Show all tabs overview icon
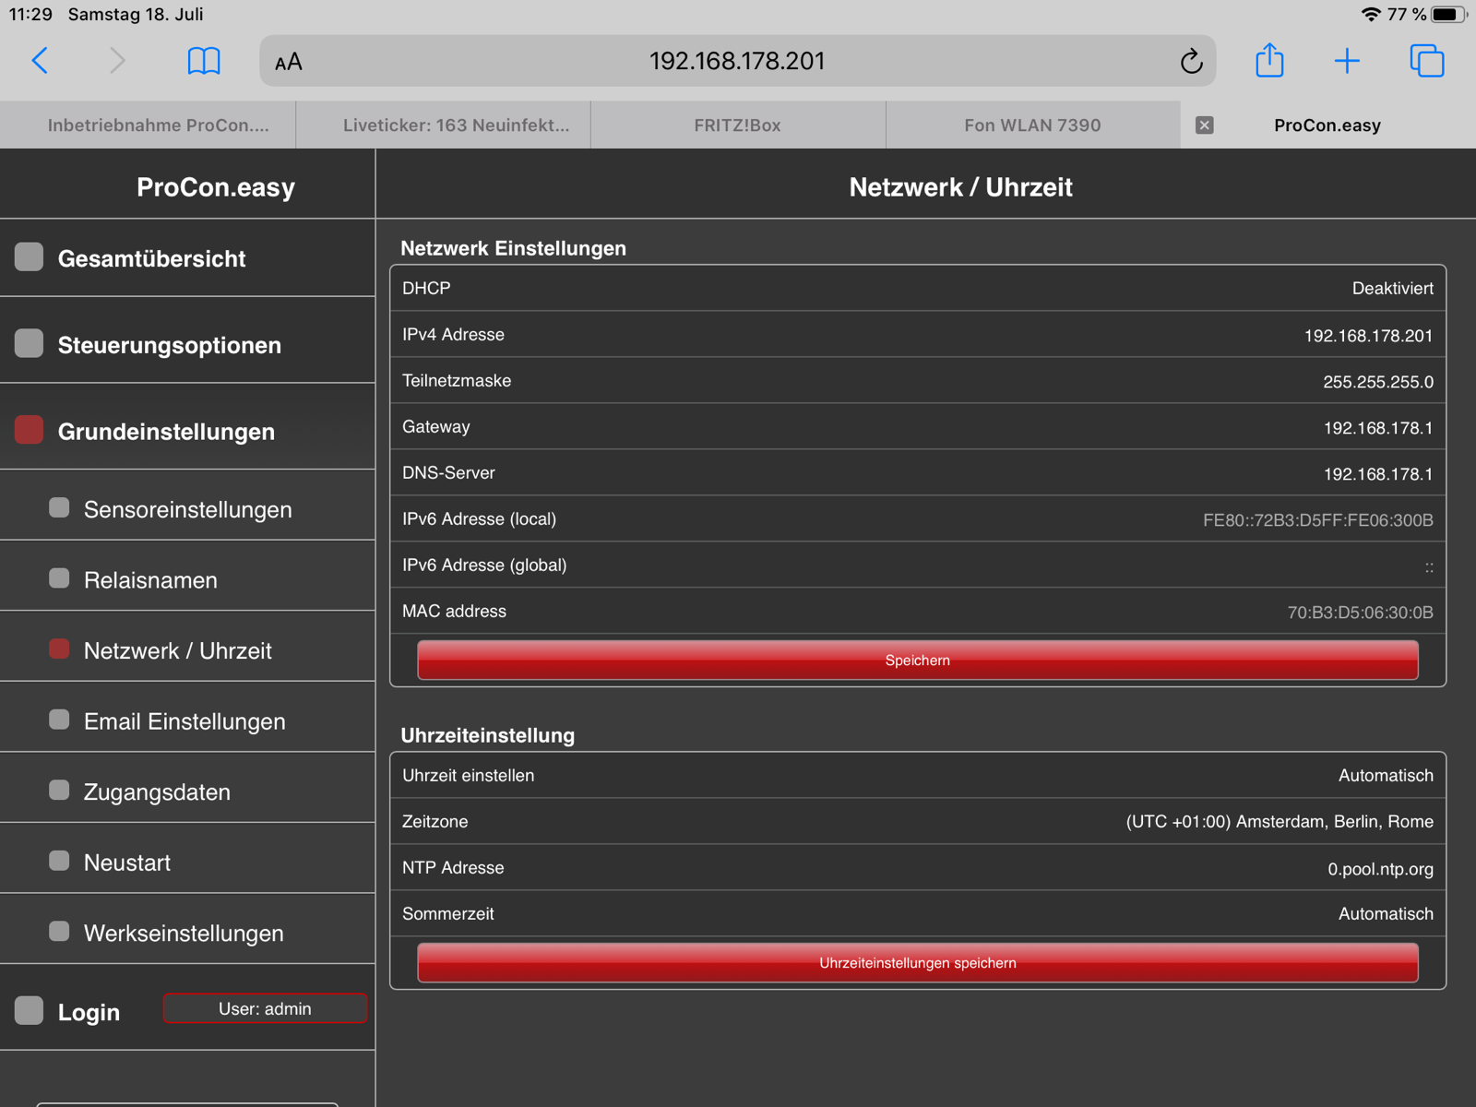The height and width of the screenshot is (1107, 1476). (x=1426, y=61)
